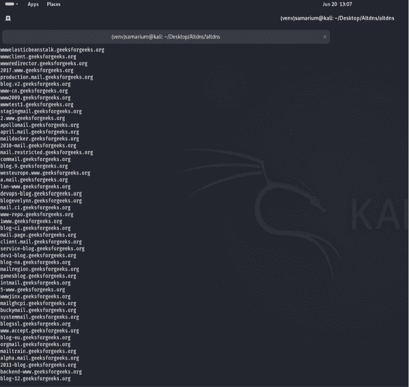The image size is (409, 387).
Task: Click dev1-blog.geeksforgeeks.org line
Action: 38,255
